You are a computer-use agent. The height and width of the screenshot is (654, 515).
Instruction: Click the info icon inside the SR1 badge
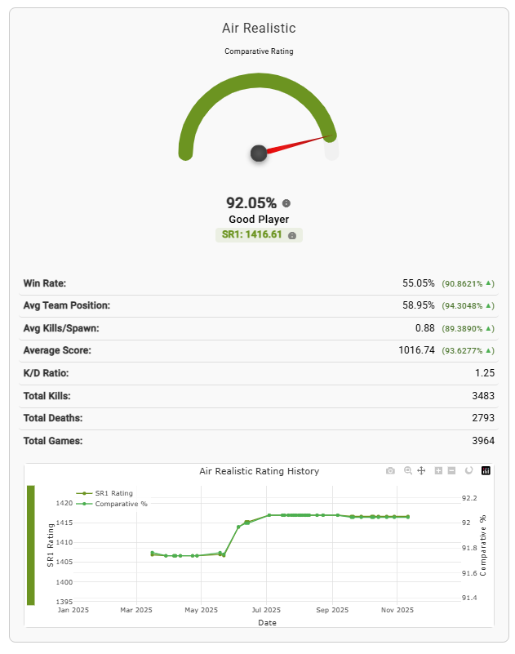point(292,235)
